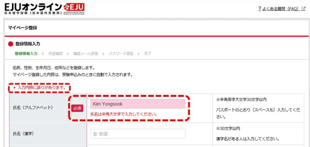Viewport: 310px width, 147px height.
Task: Click the 必須 required badge
Action: pyautogui.click(x=77, y=109)
